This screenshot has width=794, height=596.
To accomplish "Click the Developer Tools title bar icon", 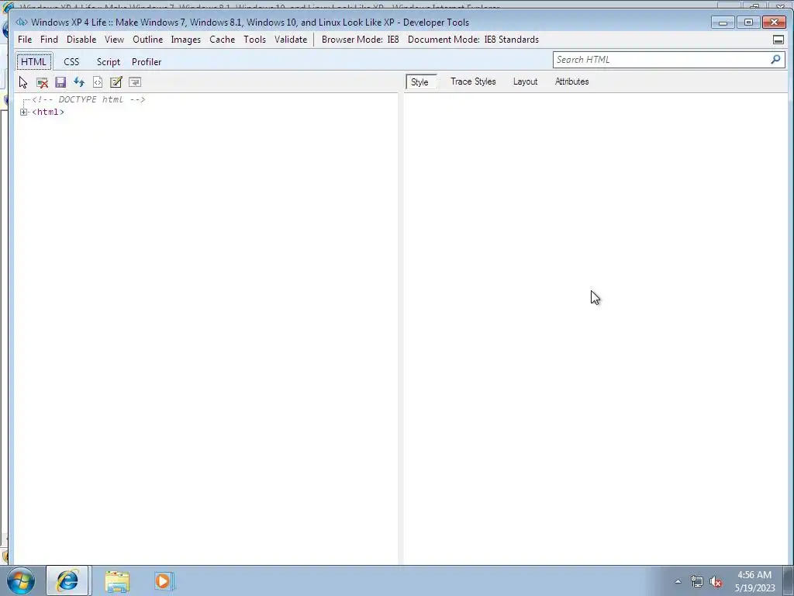I will [21, 22].
